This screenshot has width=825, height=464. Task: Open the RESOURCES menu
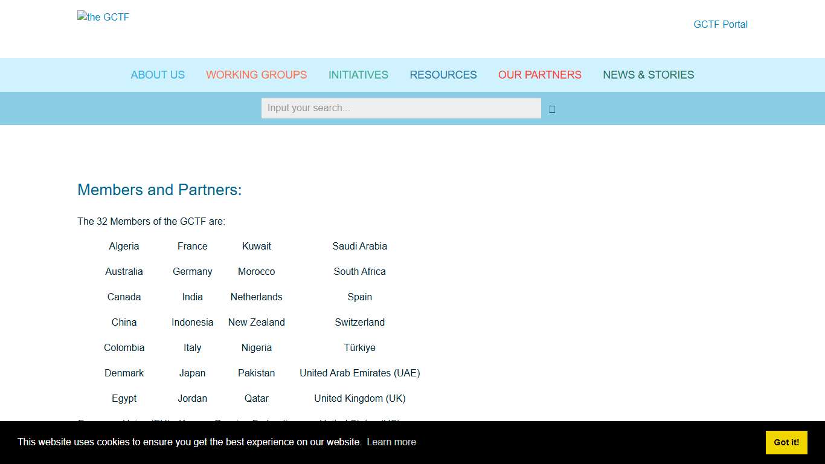(x=443, y=75)
